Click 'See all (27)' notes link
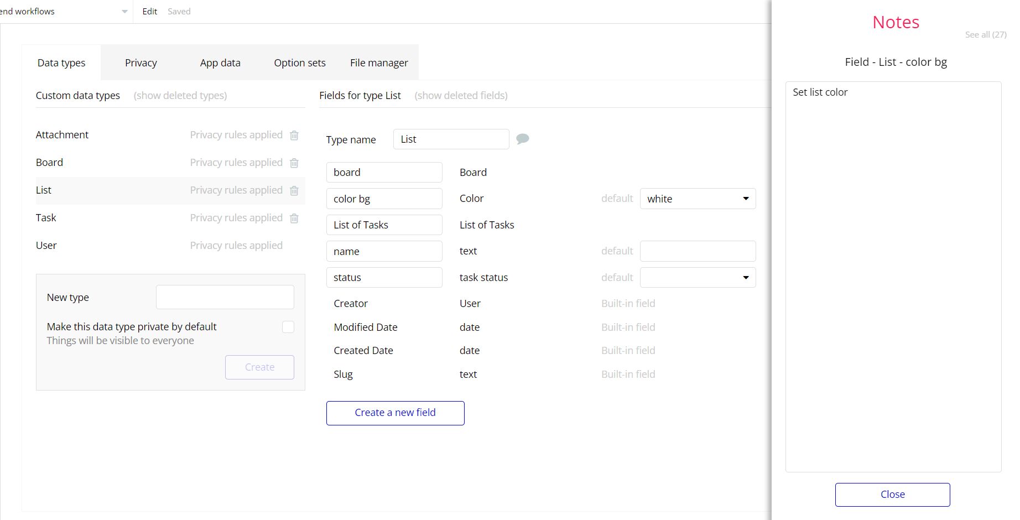 pyautogui.click(x=985, y=35)
